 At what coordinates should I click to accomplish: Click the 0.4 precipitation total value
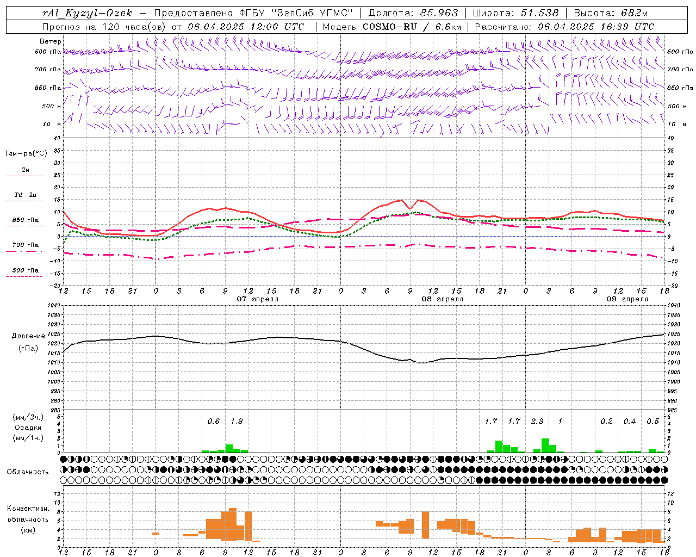(x=630, y=422)
